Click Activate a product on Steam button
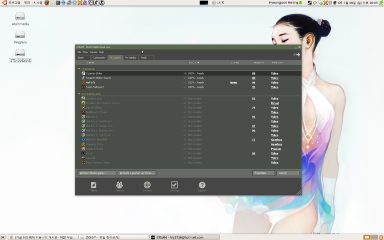 pyautogui.click(x=137, y=173)
